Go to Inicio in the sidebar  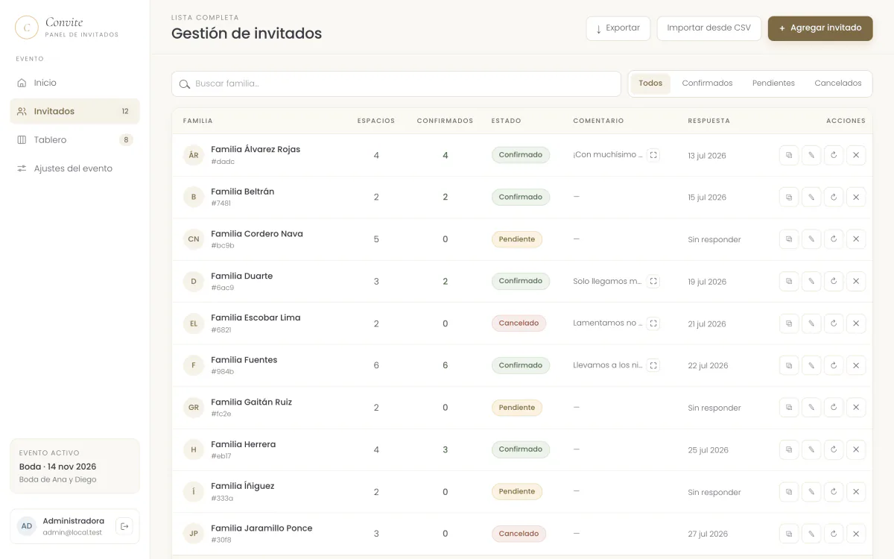[x=74, y=83]
